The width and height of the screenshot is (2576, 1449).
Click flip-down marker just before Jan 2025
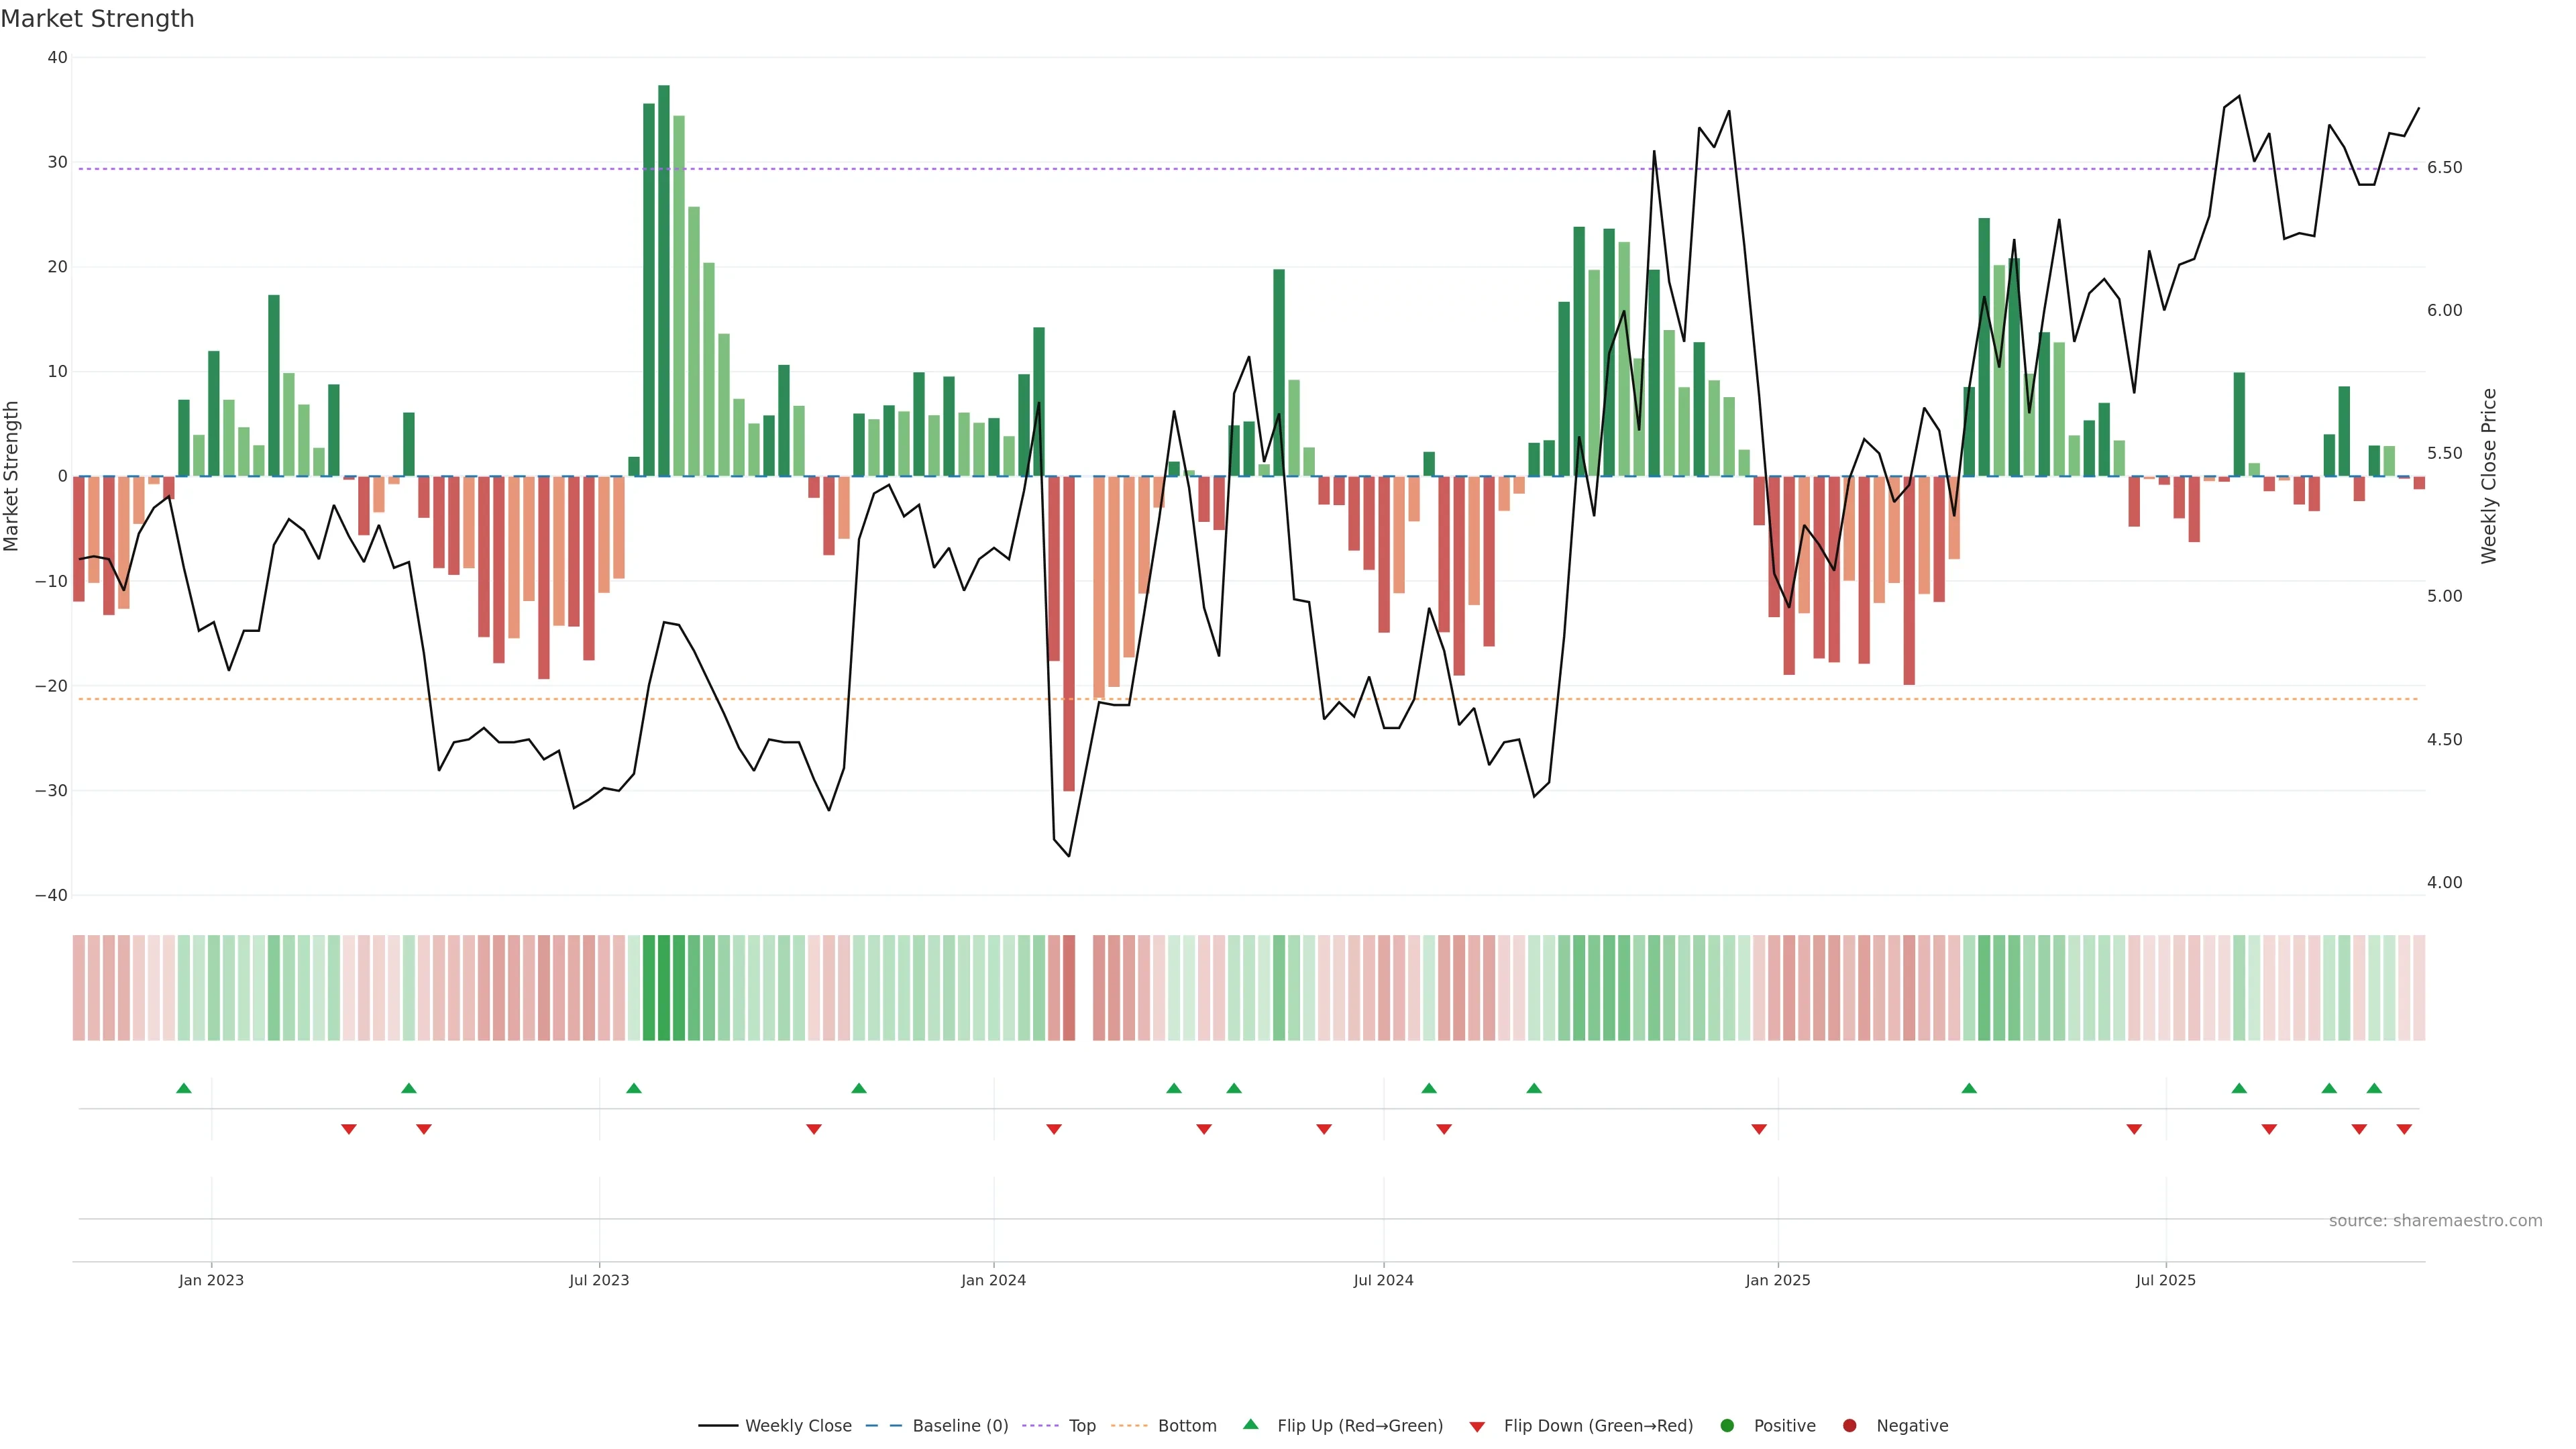coord(1759,1129)
